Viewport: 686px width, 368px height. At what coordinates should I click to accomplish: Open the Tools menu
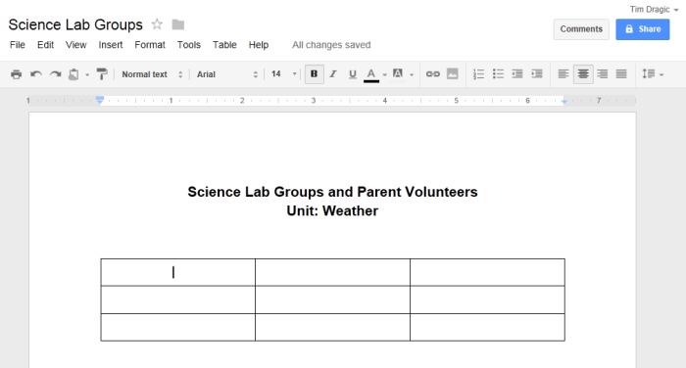click(188, 45)
